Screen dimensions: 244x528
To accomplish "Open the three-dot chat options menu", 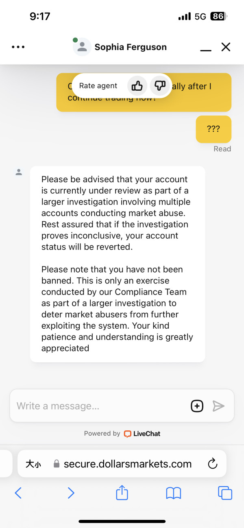I will 18,47.
